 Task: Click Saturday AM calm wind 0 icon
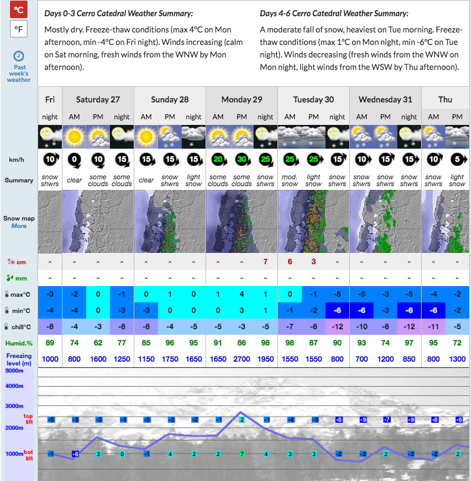tap(74, 160)
